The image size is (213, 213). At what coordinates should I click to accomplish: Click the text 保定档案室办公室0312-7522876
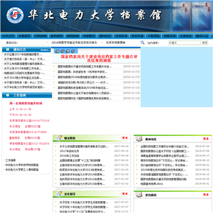30,144
